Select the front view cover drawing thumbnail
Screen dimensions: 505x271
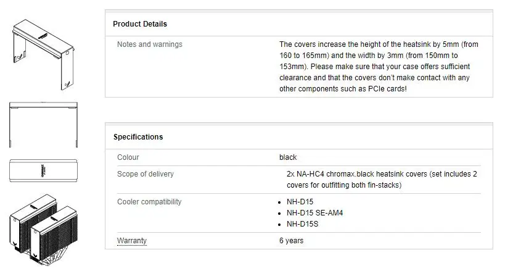[42, 123]
